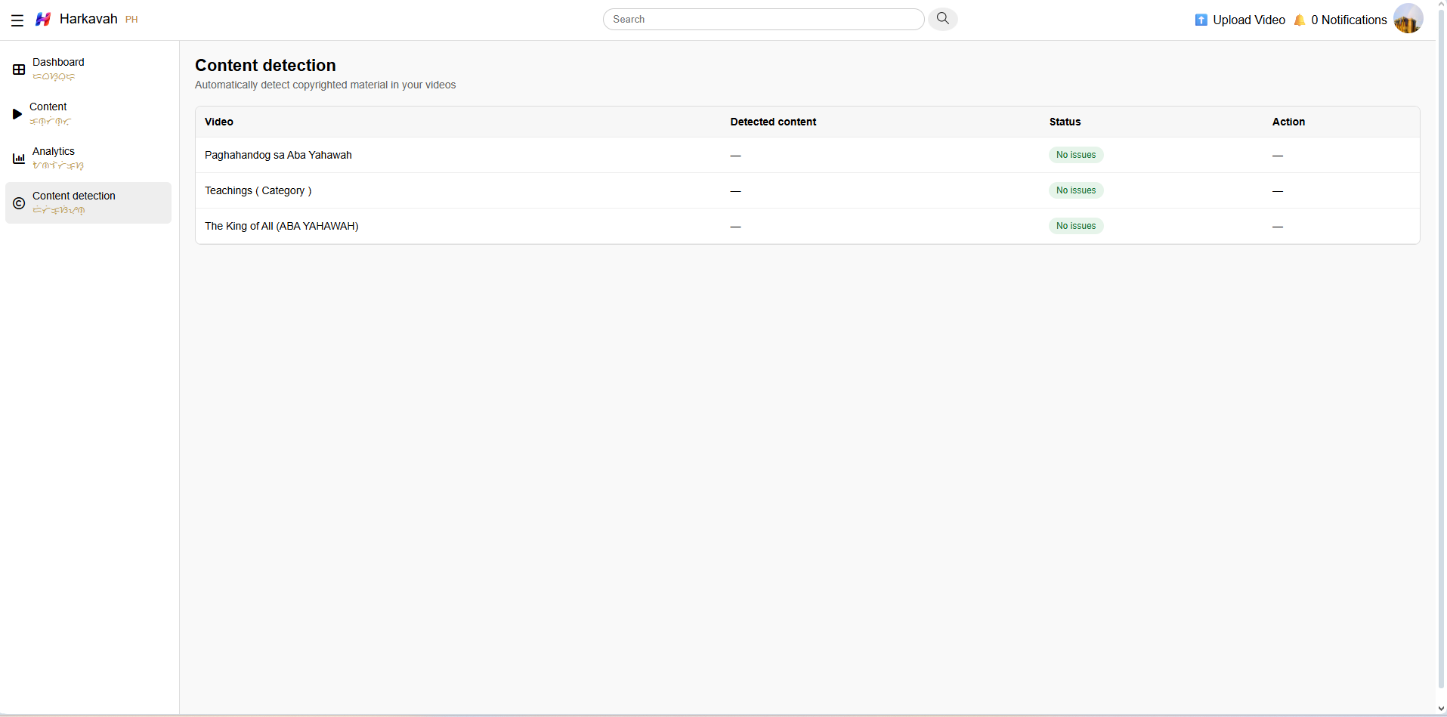Viewport: 1447px width, 717px height.
Task: Select the Paghahandog sa Aba Yahawah video row
Action: [x=278, y=155]
